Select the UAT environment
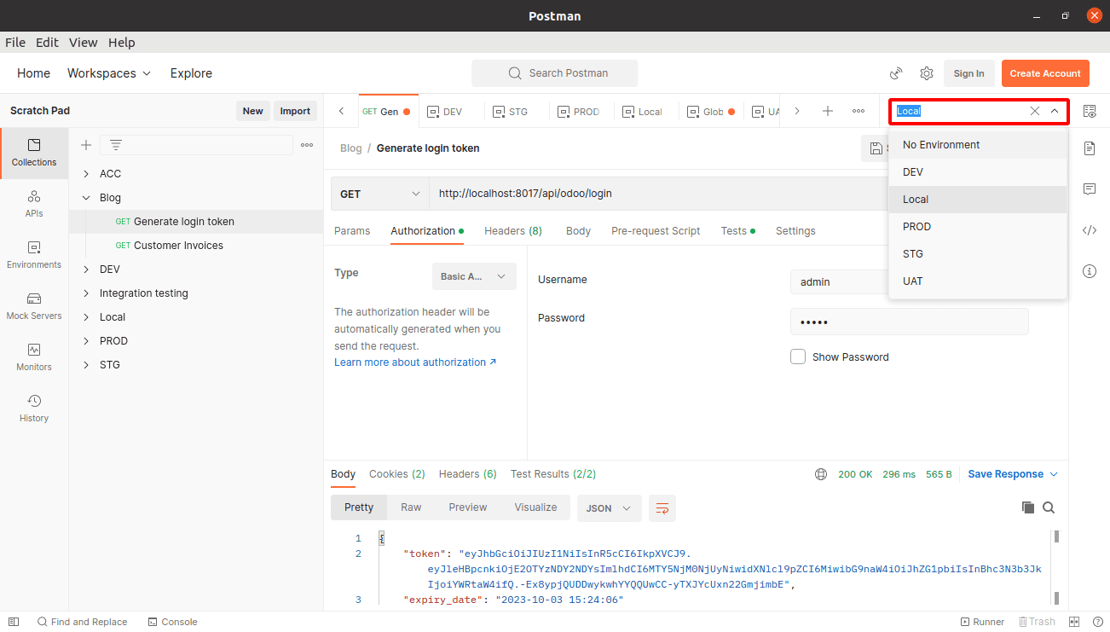This screenshot has width=1110, height=632. 978,281
